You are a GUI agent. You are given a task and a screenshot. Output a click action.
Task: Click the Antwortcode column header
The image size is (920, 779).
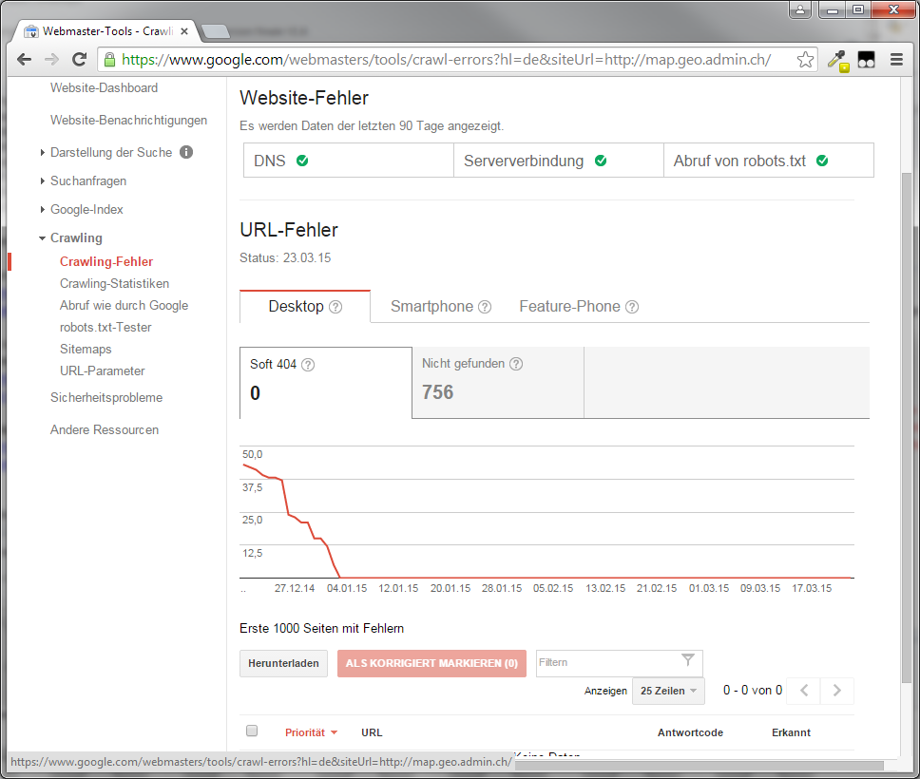coord(690,732)
